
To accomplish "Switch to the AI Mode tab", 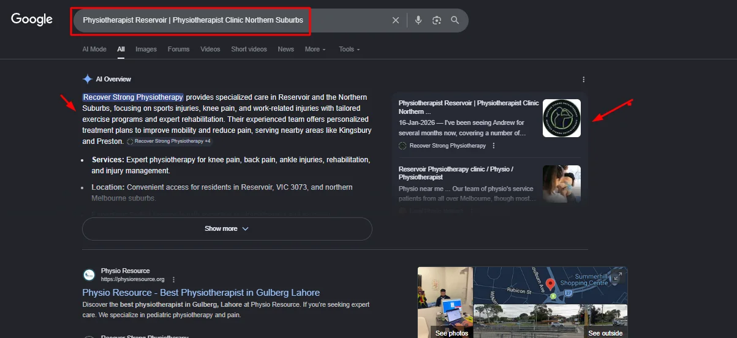I will click(x=94, y=49).
